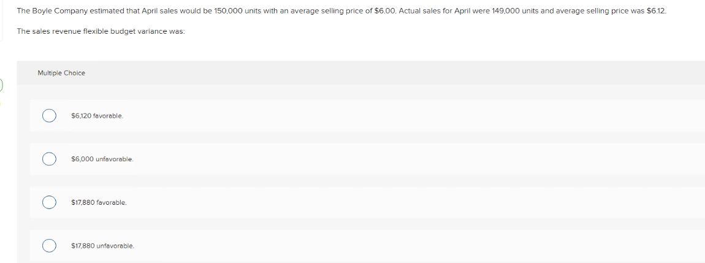Image resolution: width=705 pixels, height=263 pixels.
Task: Select the $6,120 favorable radio button
Action: tap(49, 116)
